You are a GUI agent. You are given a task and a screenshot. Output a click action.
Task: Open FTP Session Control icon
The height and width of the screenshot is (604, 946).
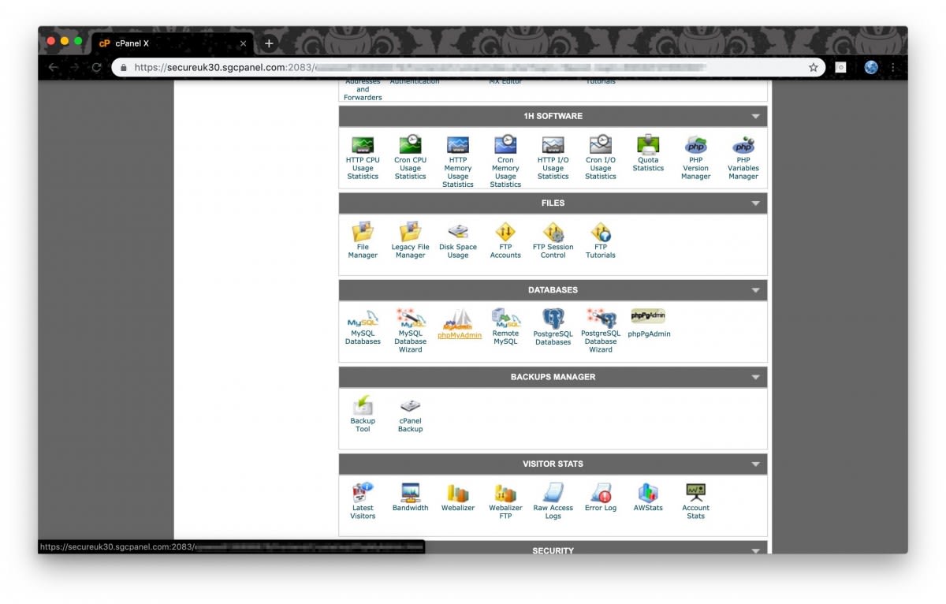[553, 232]
